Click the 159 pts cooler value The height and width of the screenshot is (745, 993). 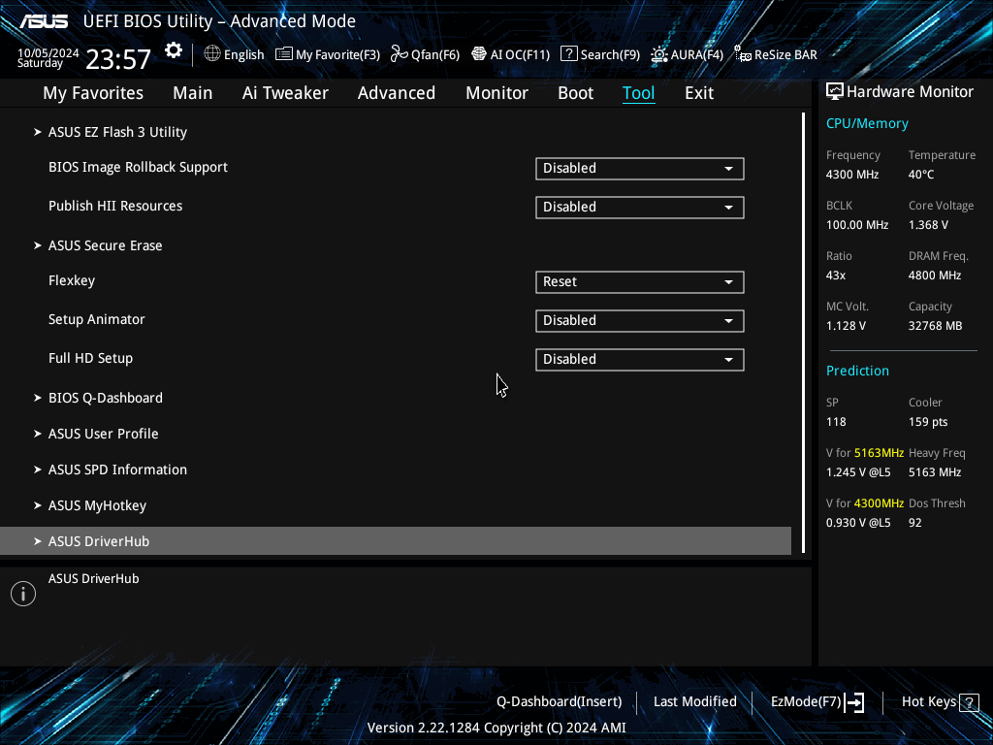tap(928, 422)
